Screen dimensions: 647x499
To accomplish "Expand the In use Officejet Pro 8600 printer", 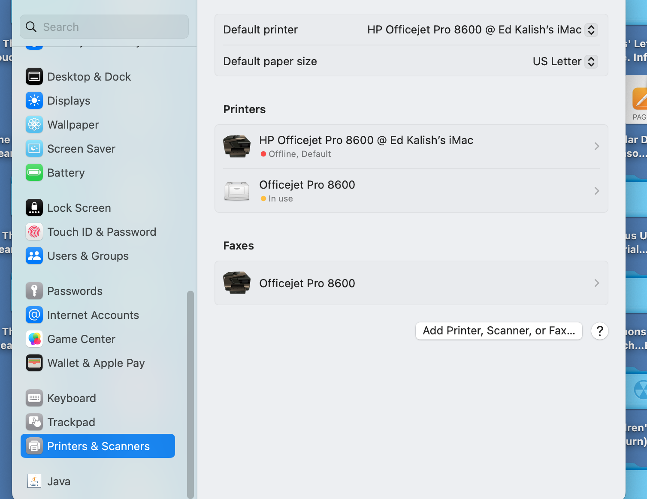I will tap(411, 191).
